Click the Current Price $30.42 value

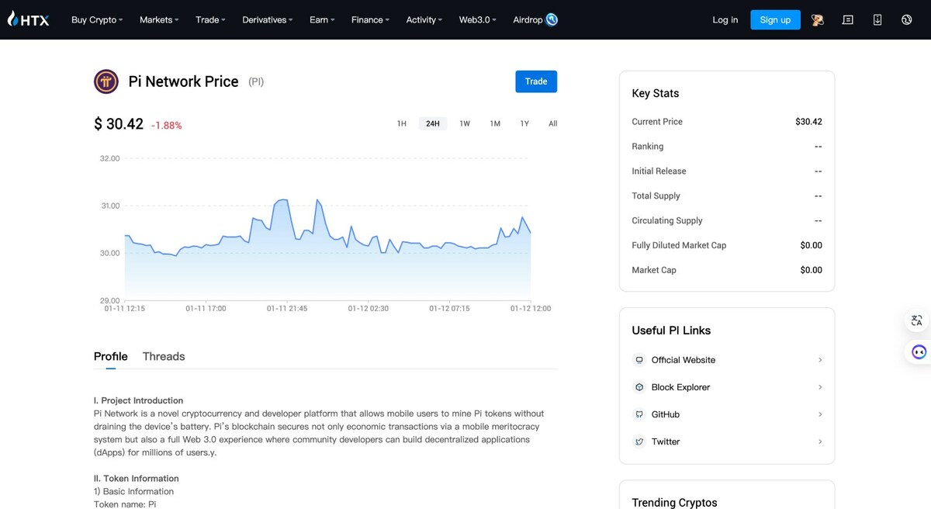[x=808, y=122]
